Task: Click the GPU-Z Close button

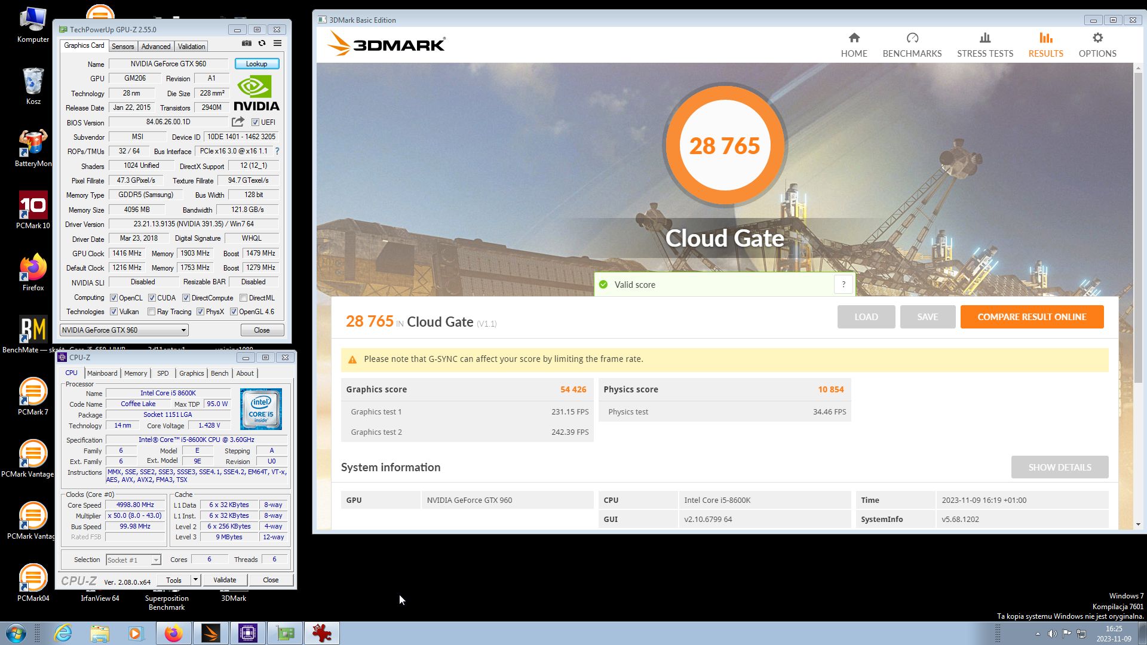Action: pos(262,330)
